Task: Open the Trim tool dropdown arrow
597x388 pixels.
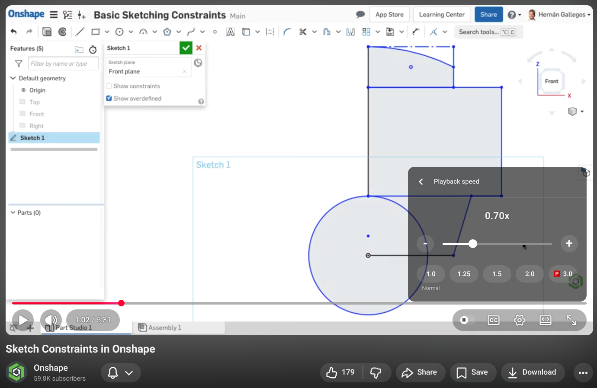Action: pos(314,32)
